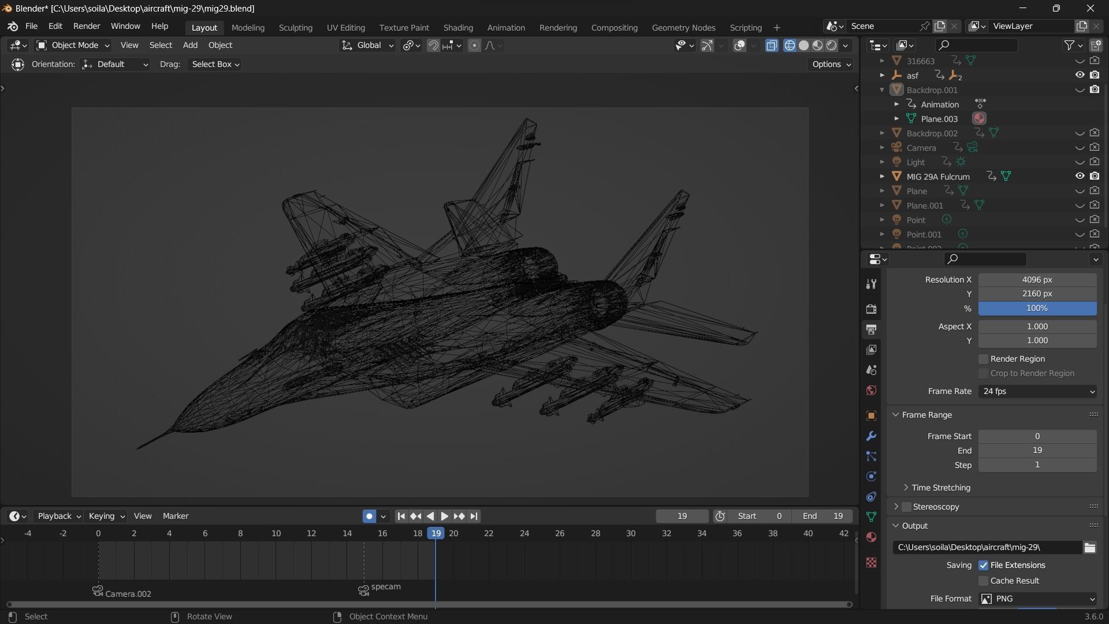
Task: Open the viewport Add menu
Action: 190,45
